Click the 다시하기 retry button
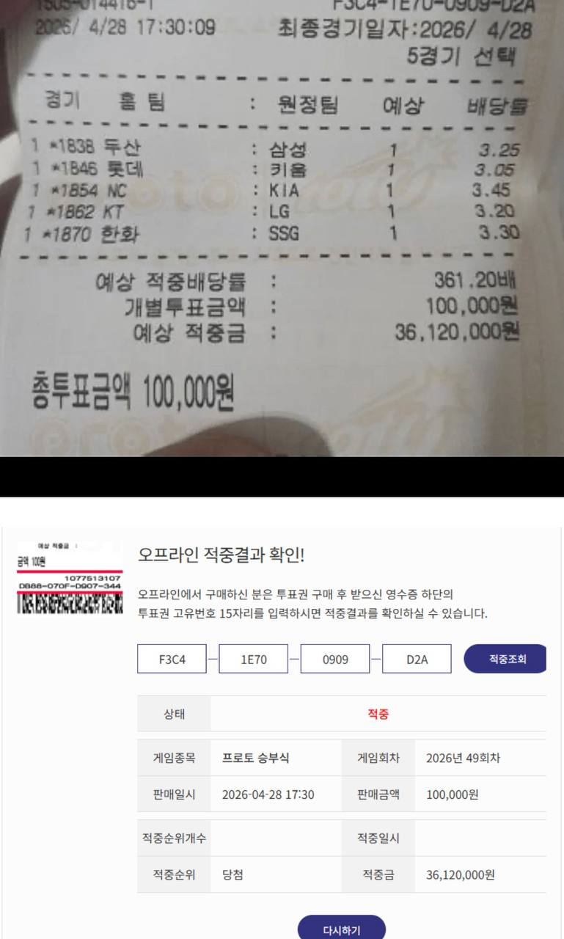Viewport: 564px width, 939px height. [342, 929]
